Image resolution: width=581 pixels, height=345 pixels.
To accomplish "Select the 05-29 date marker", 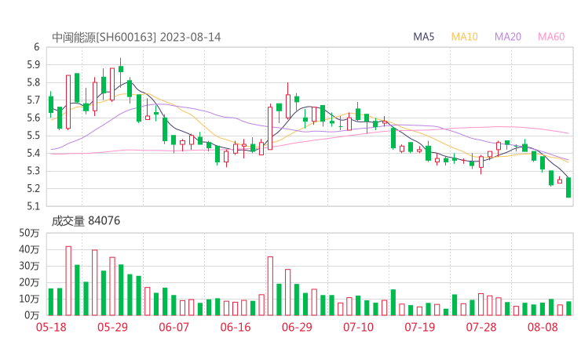I will [x=112, y=327].
